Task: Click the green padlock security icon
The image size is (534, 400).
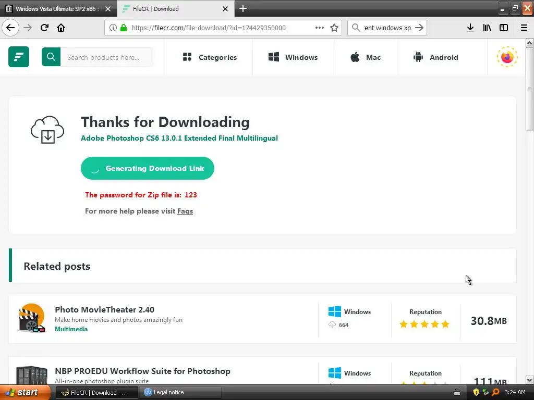Action: [124, 28]
